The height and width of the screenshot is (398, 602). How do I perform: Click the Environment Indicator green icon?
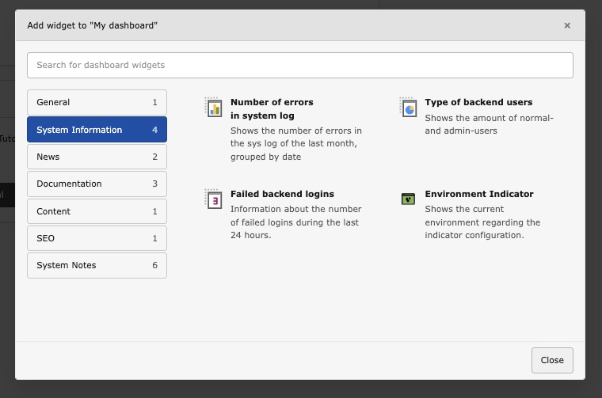(x=408, y=199)
